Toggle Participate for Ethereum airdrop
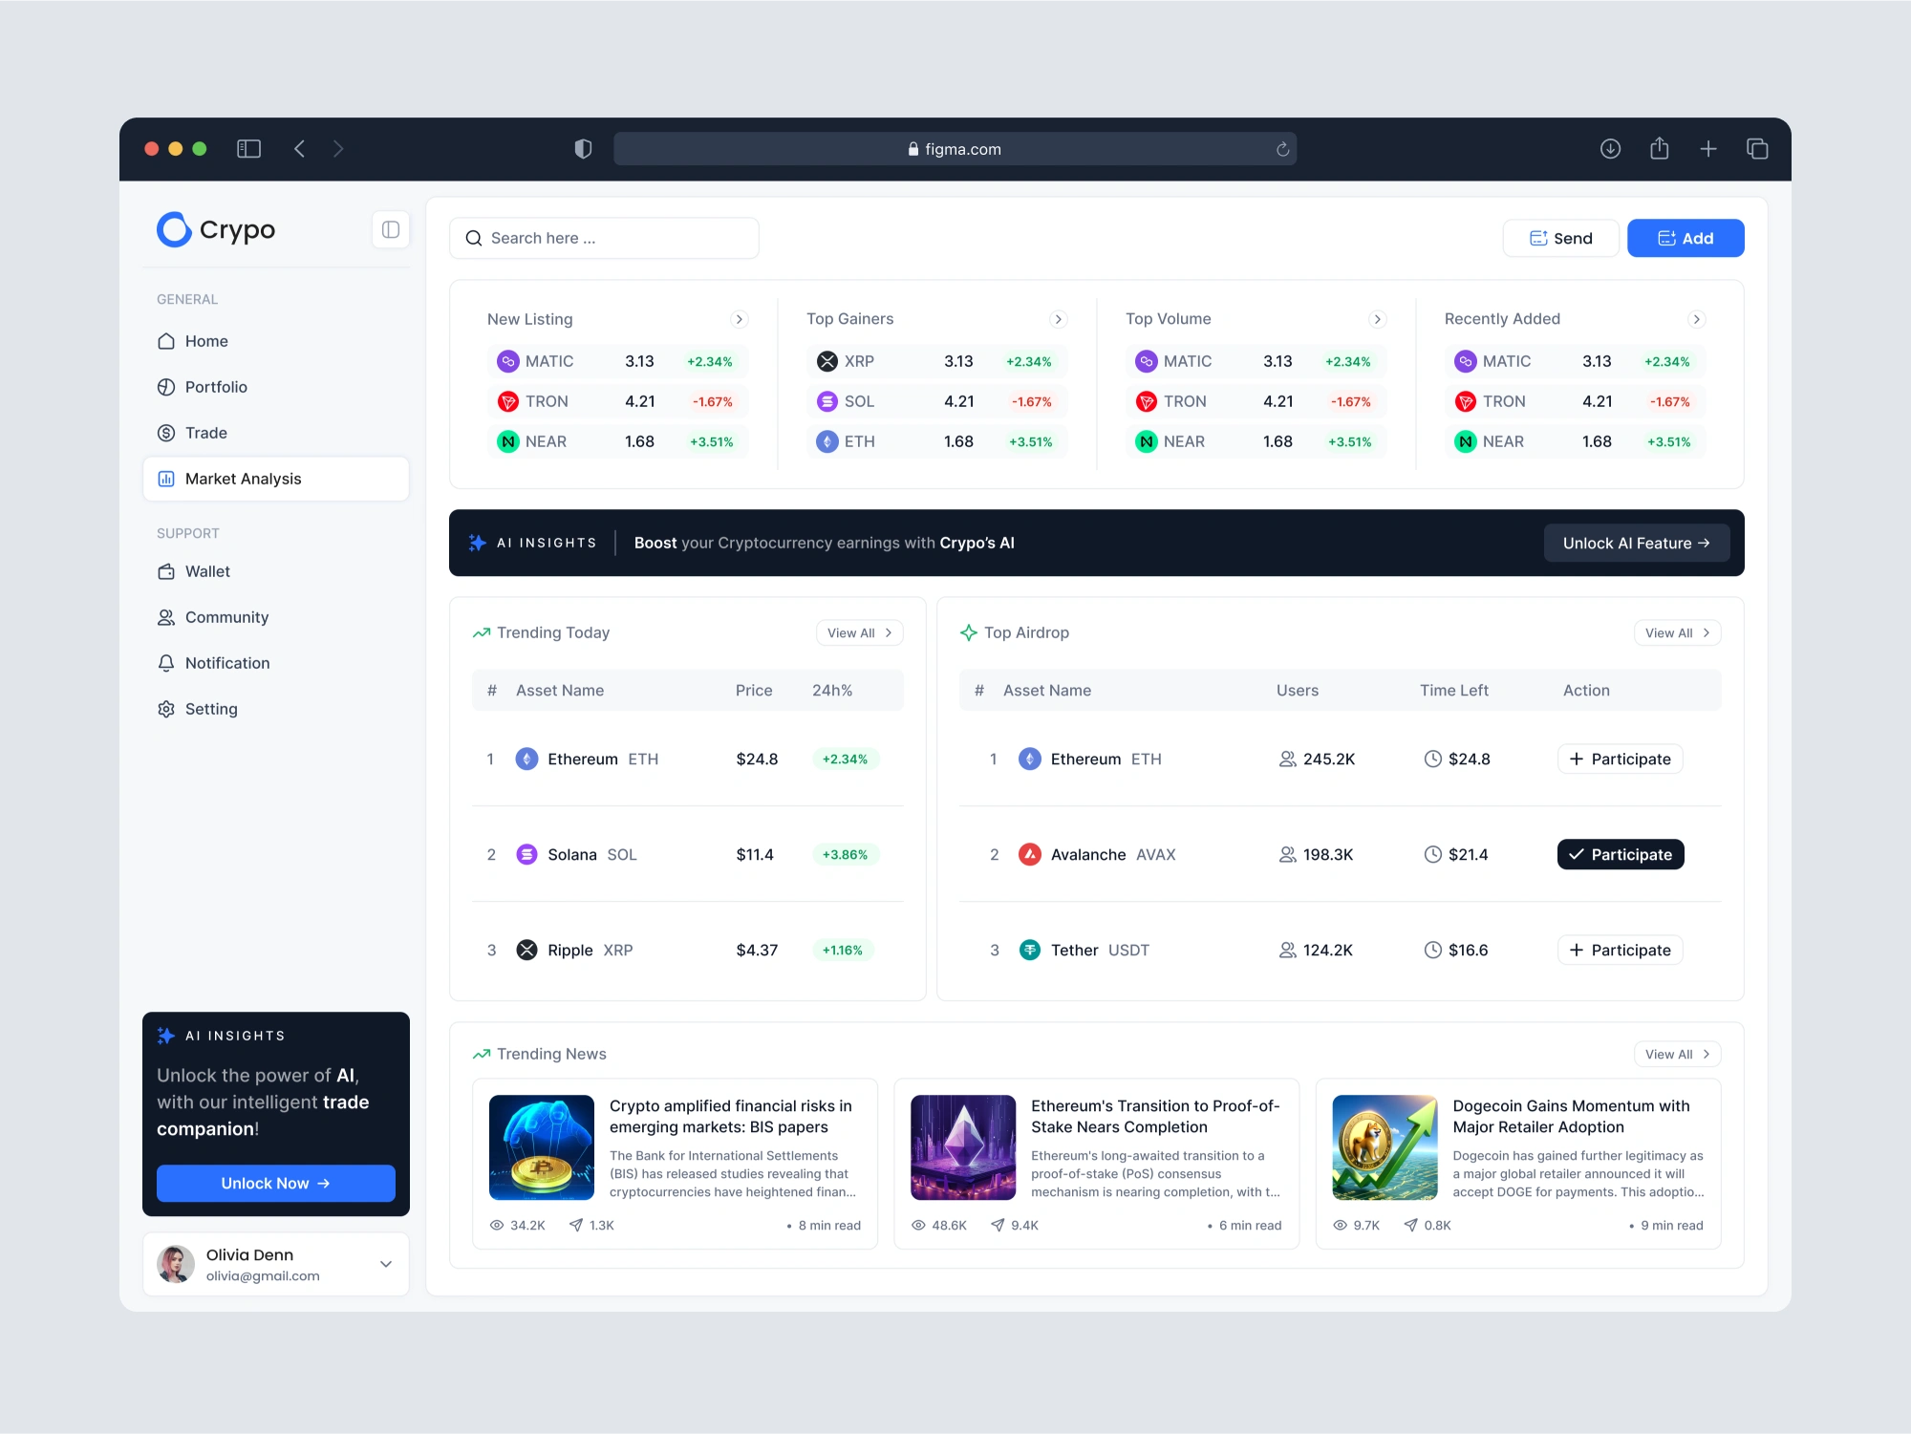 pos(1620,759)
